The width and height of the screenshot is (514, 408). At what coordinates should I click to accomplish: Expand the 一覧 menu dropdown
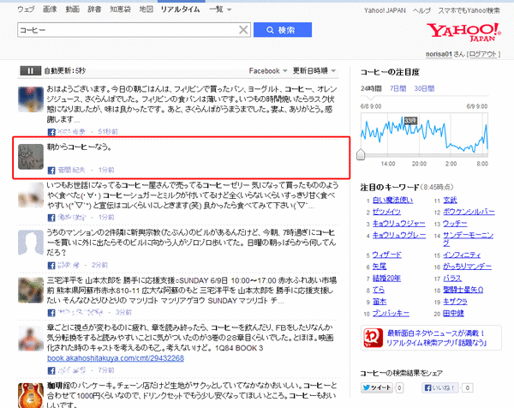(x=220, y=9)
